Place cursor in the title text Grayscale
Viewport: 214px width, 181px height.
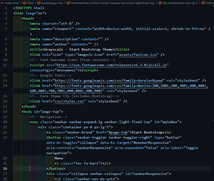click(x=54, y=50)
